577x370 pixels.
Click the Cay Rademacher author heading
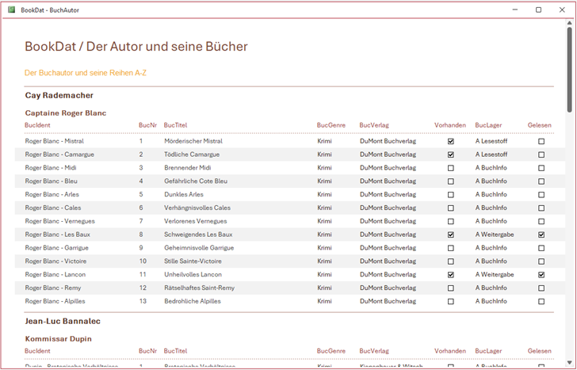59,96
